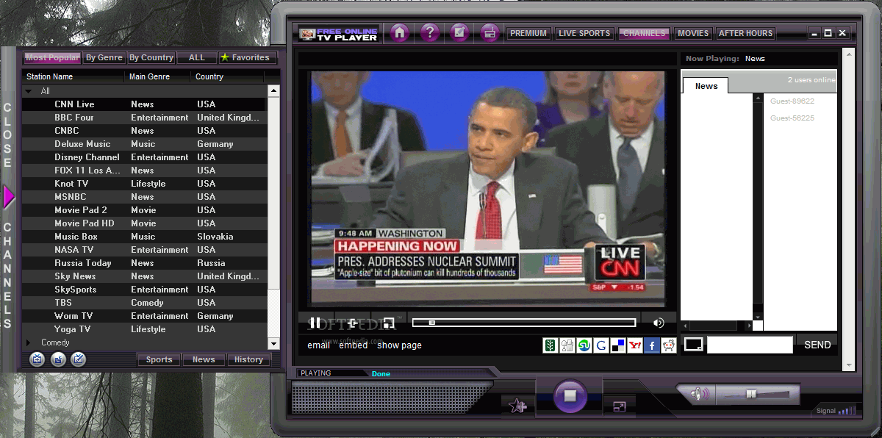Click the chat message input field
This screenshot has width=882, height=438.
750,345
